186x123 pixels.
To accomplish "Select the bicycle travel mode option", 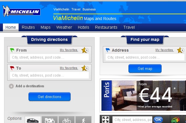I will click(67, 120).
